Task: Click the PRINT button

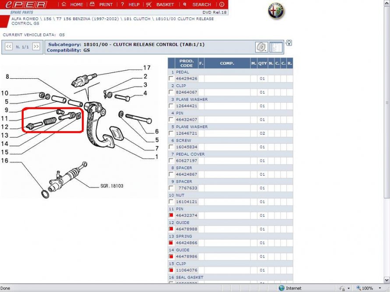Action: (x=101, y=4)
